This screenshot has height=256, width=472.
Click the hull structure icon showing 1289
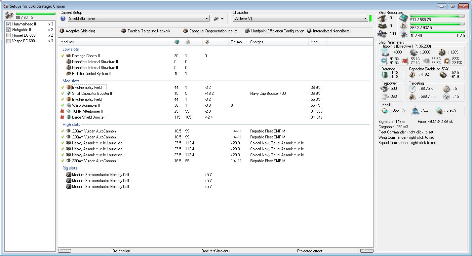point(442,52)
